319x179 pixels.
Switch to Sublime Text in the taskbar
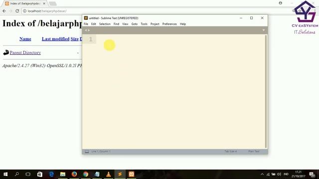(120, 175)
